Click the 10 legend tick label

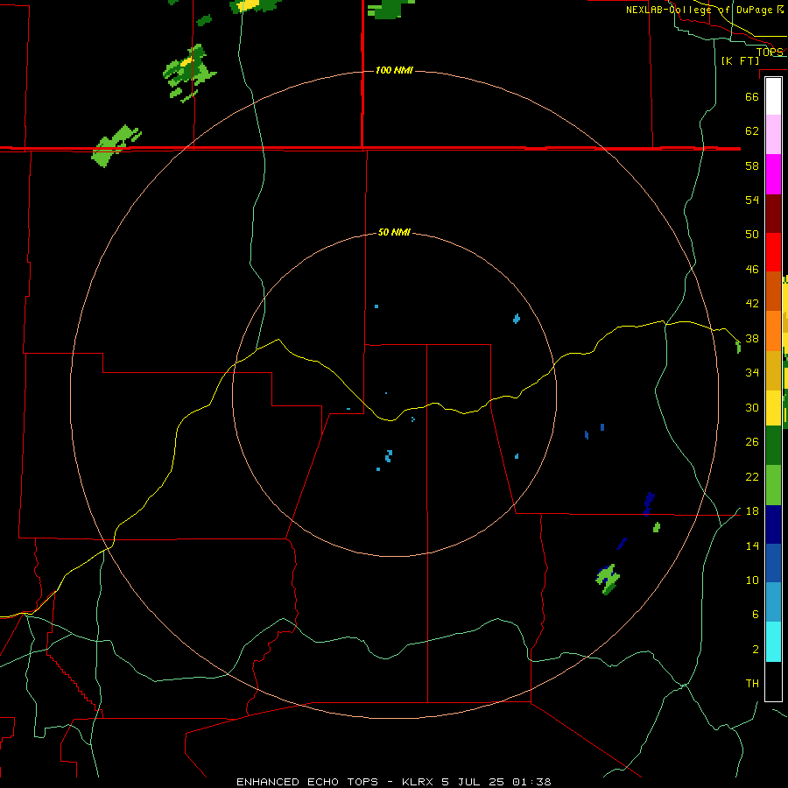pyautogui.click(x=752, y=580)
